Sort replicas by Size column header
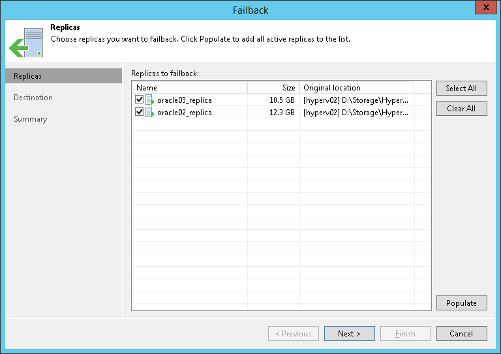The width and height of the screenshot is (501, 354). (x=273, y=88)
